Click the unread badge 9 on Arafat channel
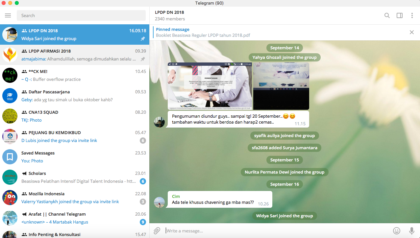 (143, 222)
